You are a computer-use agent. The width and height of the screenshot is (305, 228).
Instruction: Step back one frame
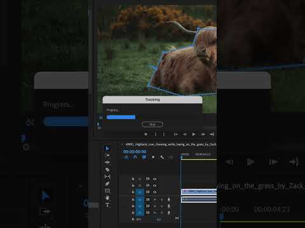tap(185, 134)
